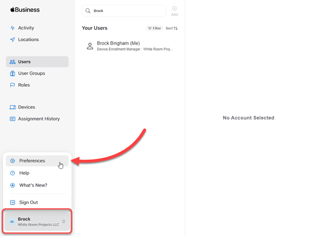This screenshot has width=312, height=236.
Task: Click the Add user plus button
Action: coord(174,11)
